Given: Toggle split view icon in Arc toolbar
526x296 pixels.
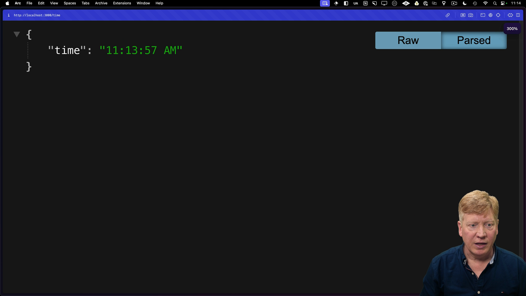Looking at the screenshot, I should pyautogui.click(x=518, y=15).
